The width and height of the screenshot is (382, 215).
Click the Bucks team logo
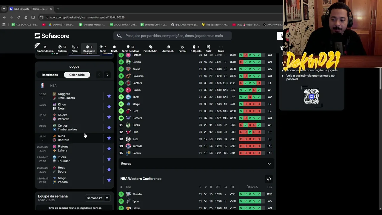coord(128,125)
